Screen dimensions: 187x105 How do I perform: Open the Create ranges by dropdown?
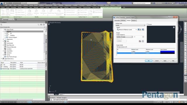point(124,37)
